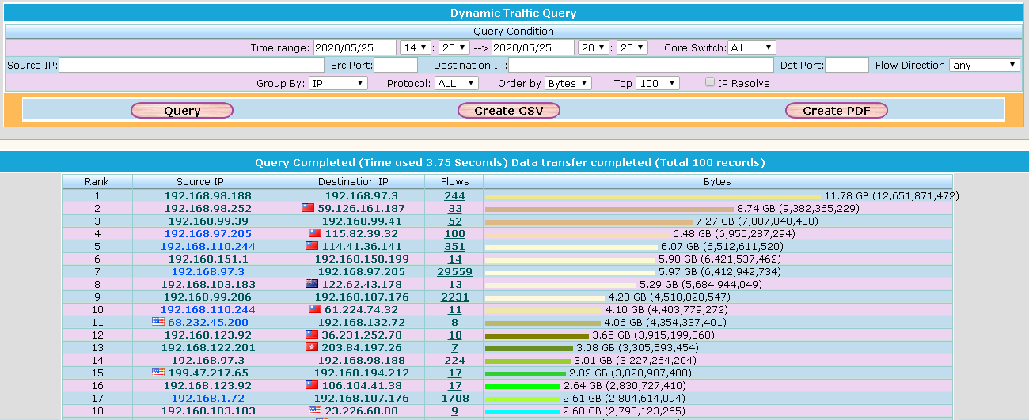The image size is (1029, 420).
Task: Click the flag icon beside 59.126.161.187
Action: 308,208
